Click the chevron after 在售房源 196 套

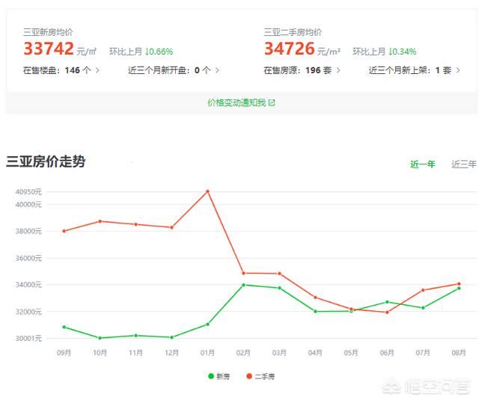338,70
